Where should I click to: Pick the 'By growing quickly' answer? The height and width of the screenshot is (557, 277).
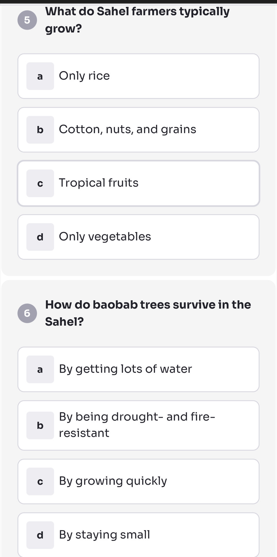pyautogui.click(x=138, y=481)
